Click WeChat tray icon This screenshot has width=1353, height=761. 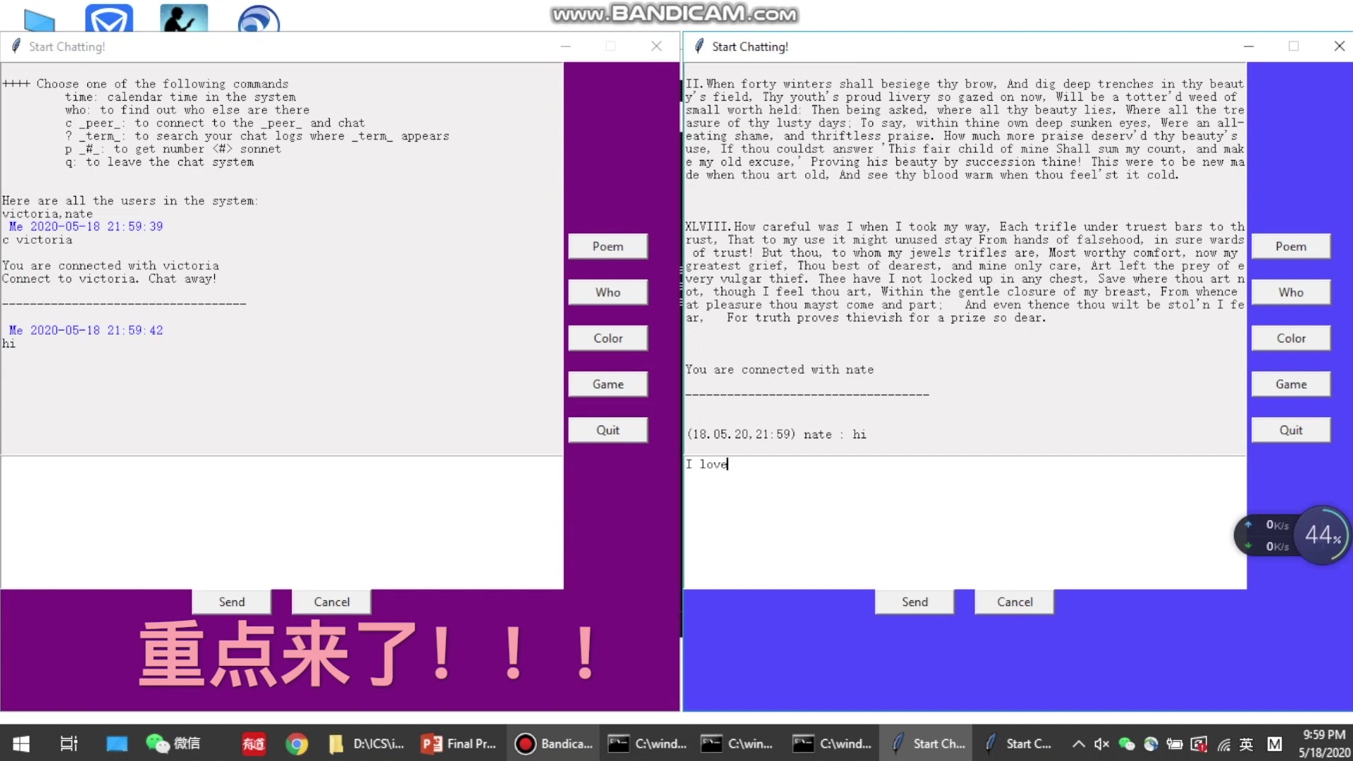pos(1126,743)
